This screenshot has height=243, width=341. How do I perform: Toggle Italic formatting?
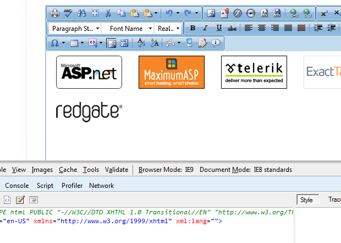[x=205, y=28]
